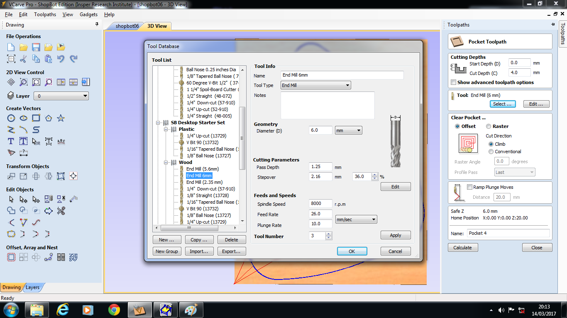Select the Draw Rectangle tool
Image resolution: width=567 pixels, height=318 pixels.
coord(36,118)
